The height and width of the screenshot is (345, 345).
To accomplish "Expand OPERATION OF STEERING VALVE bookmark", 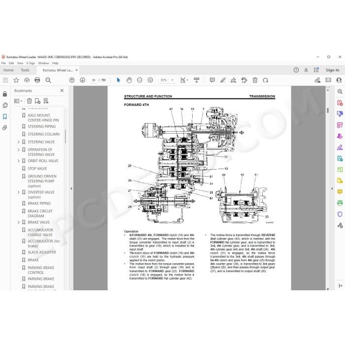I will 19,150.
